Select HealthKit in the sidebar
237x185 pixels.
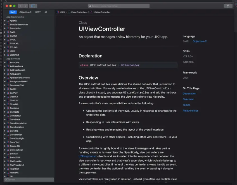[x=15, y=169]
